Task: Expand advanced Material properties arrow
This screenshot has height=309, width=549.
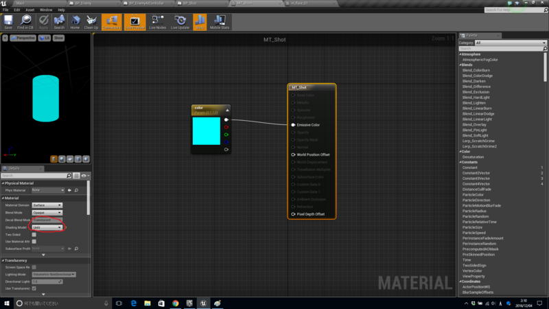Action: coord(43,255)
